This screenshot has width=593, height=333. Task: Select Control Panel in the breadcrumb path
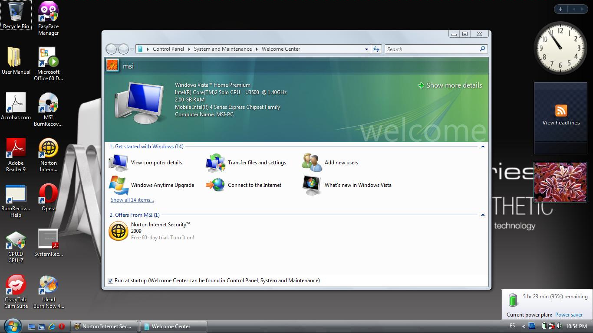168,49
